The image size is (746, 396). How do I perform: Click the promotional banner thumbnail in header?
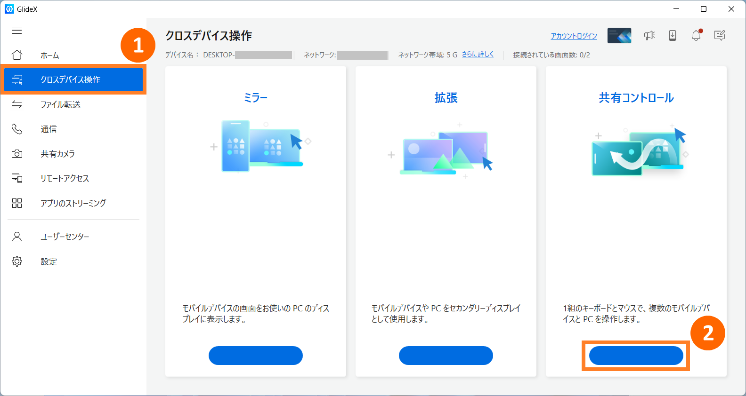click(x=619, y=35)
